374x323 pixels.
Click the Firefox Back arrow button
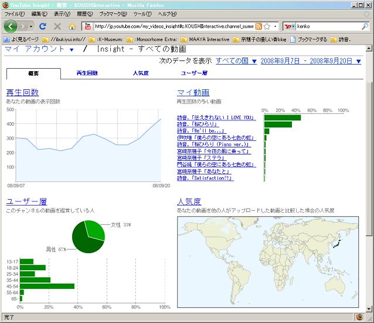click(11, 26)
